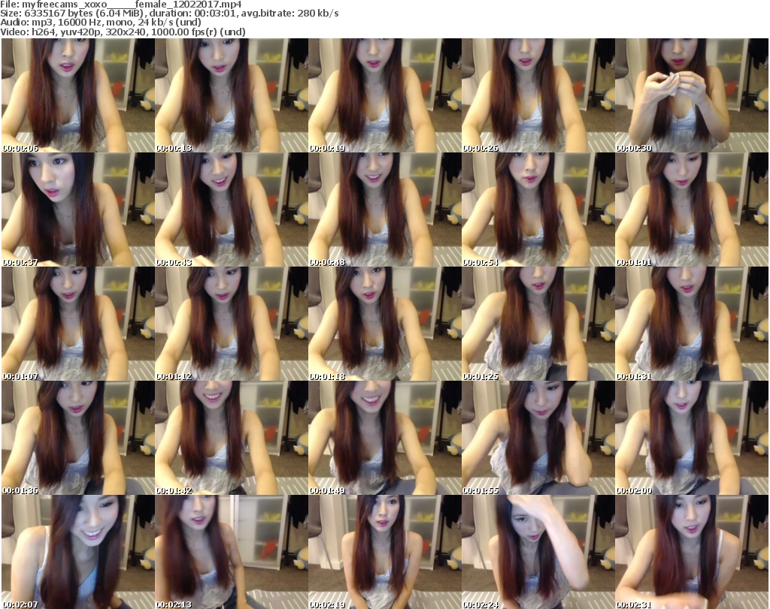Open the frame stamped 00:01:55
770x609 pixels.
(x=538, y=438)
